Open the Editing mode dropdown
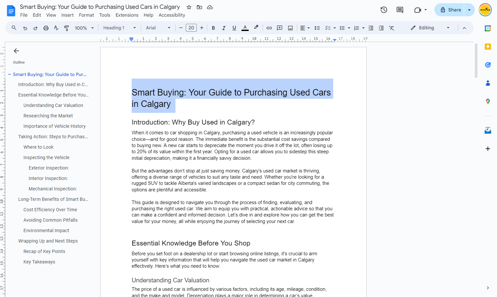 tap(430, 28)
